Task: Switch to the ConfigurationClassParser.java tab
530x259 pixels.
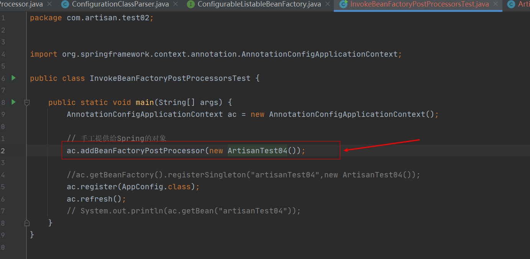Action: tap(120, 4)
